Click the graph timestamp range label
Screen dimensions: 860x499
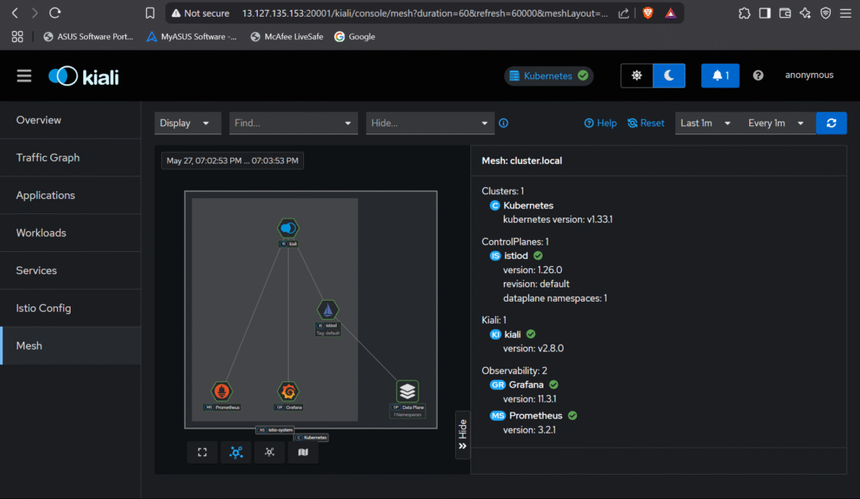233,160
